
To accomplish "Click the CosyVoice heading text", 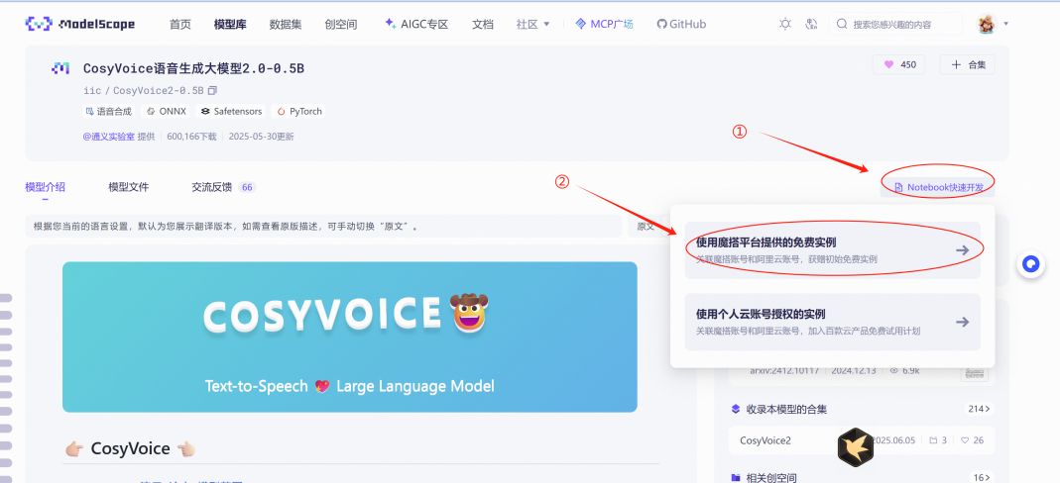I will 130,448.
